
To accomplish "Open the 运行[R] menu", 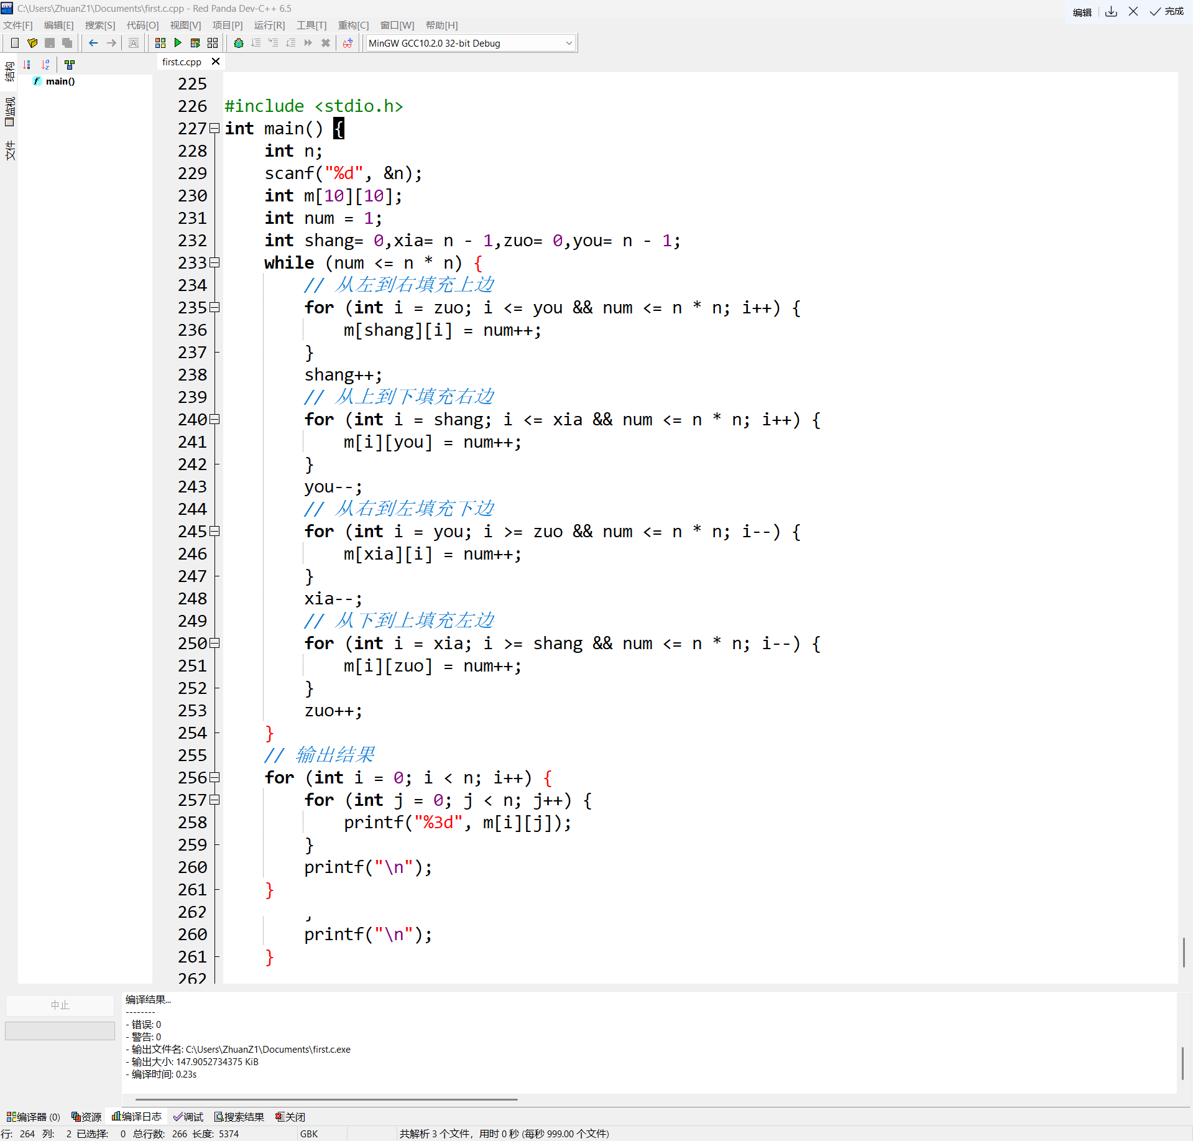I will click(x=269, y=25).
